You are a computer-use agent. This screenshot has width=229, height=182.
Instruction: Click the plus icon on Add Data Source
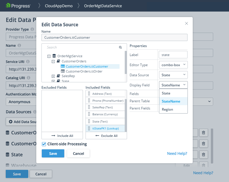11,122
